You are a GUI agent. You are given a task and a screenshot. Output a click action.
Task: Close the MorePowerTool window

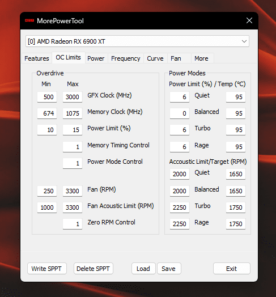tap(249, 20)
